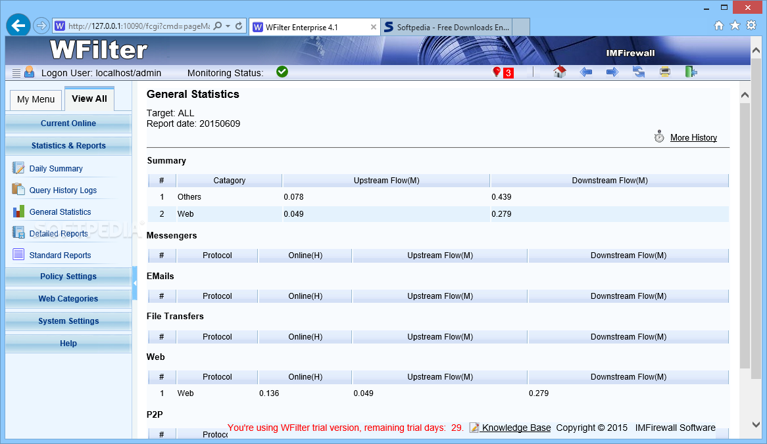Click the Detailed Reports icon
767x444 pixels.
(x=18, y=233)
